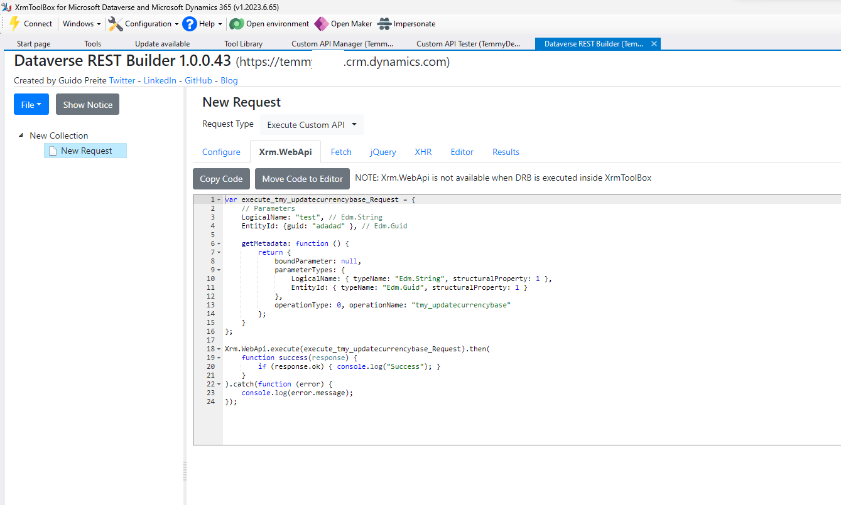The image size is (841, 505).
Task: Click the Show Notice button
Action: point(87,104)
